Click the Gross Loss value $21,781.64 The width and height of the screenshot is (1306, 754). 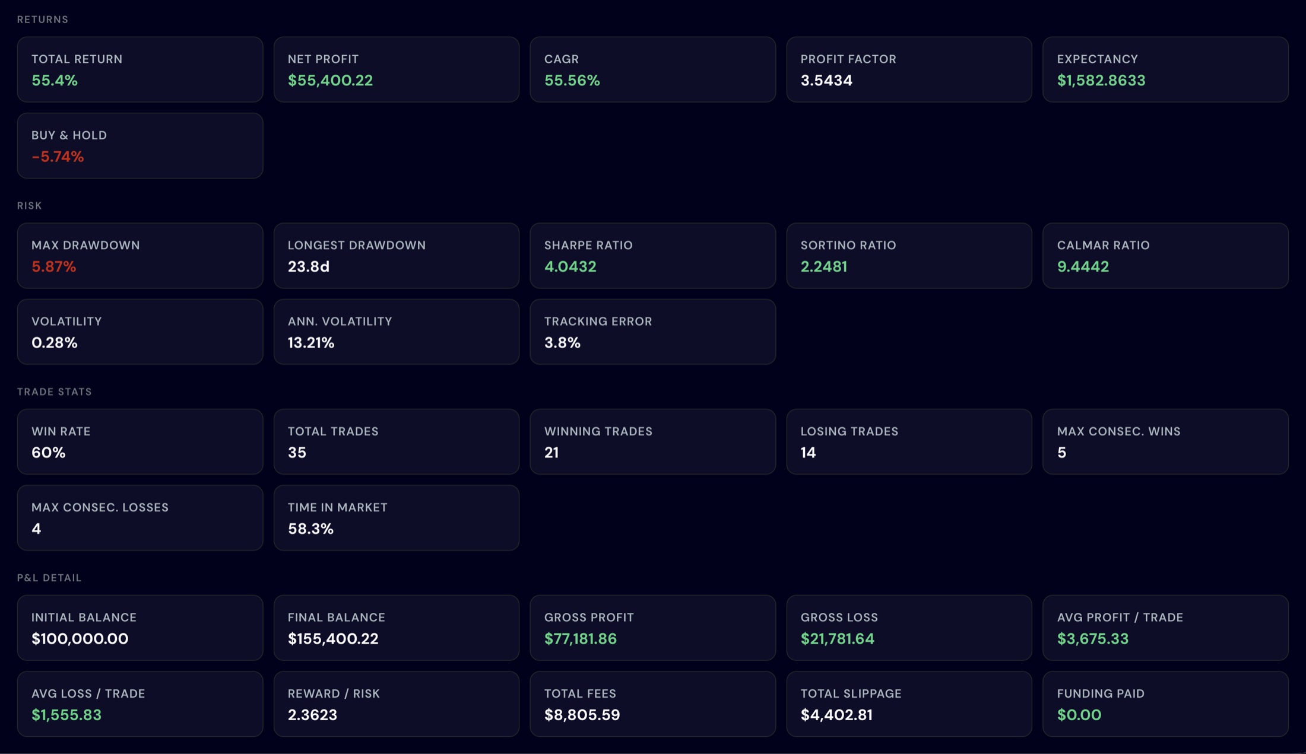point(838,639)
